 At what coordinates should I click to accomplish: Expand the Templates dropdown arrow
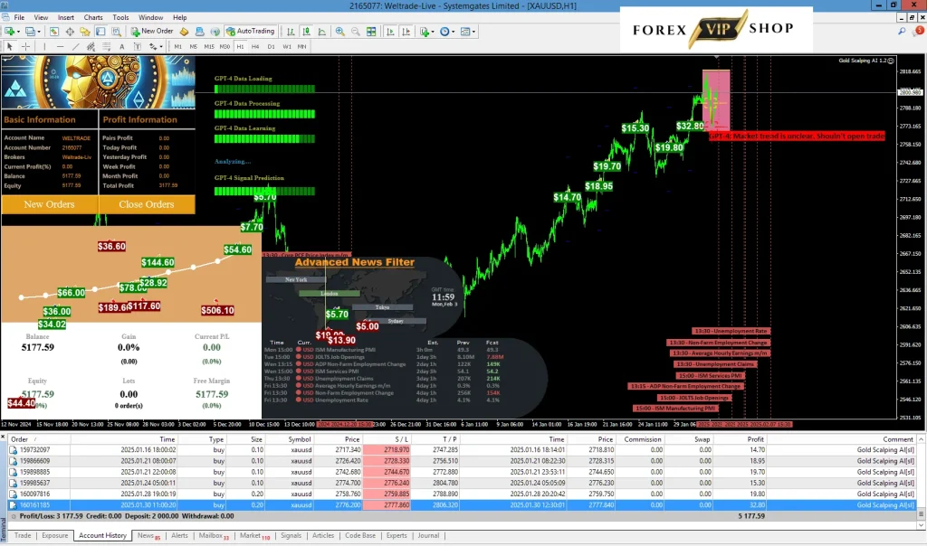[x=473, y=32]
